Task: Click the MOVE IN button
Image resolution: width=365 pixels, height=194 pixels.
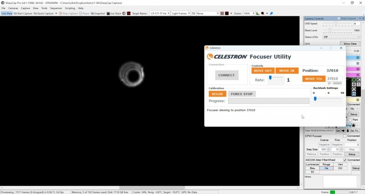Action: click(x=287, y=71)
